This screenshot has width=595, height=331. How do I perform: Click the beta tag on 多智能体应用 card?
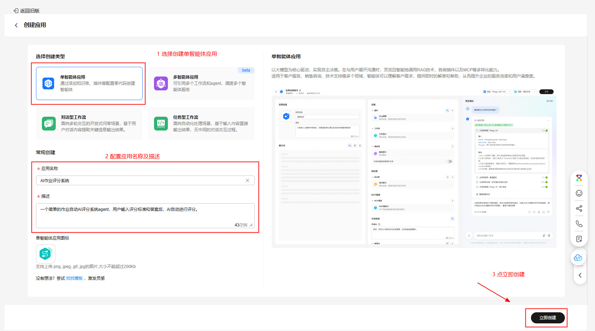(x=246, y=70)
